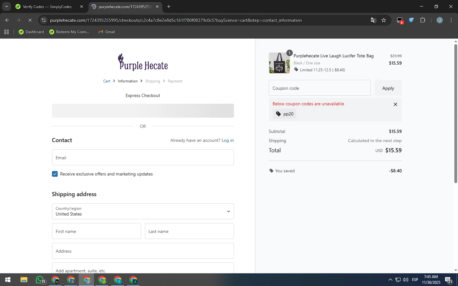This screenshot has height=286, width=458.
Task: Dismiss the unavailable coupon codes notice
Action: [x=395, y=104]
